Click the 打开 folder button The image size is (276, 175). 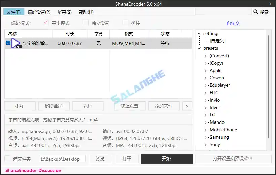pyautogui.click(x=127, y=159)
